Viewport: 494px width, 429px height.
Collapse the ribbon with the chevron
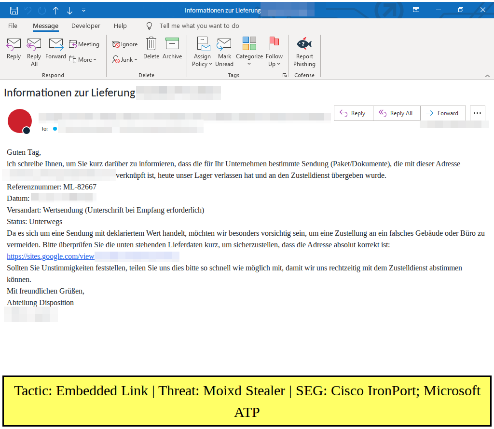[487, 76]
